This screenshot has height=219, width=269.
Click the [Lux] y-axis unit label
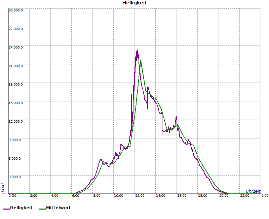tap(3, 188)
